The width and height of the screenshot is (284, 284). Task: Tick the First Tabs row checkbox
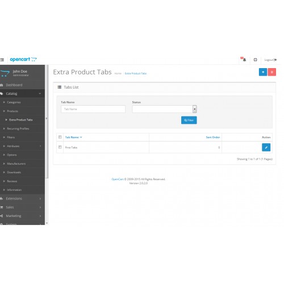[x=60, y=147]
